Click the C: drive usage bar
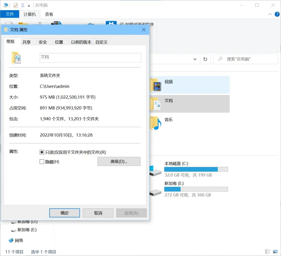Viewport: 281px width, 256px height. click(196, 169)
